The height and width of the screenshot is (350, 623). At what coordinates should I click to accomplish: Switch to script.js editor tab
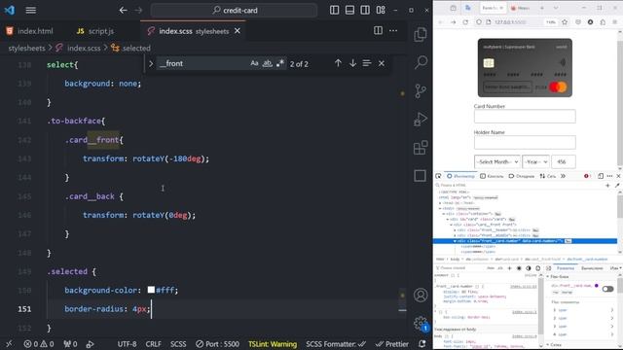pyautogui.click(x=95, y=31)
